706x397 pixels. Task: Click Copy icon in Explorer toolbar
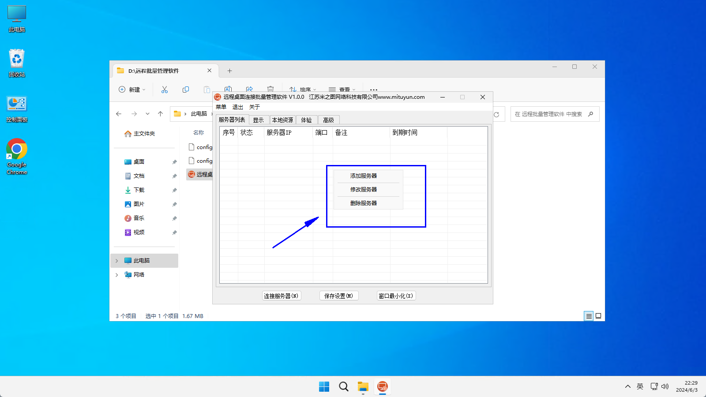(x=186, y=90)
